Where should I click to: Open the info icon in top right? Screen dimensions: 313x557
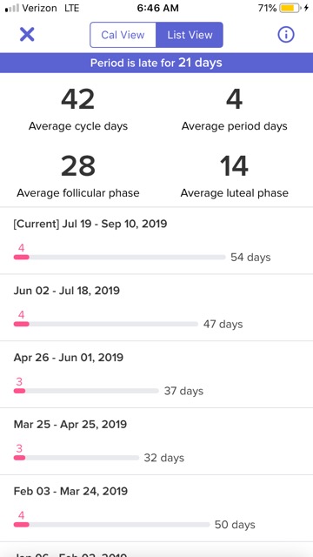[286, 35]
